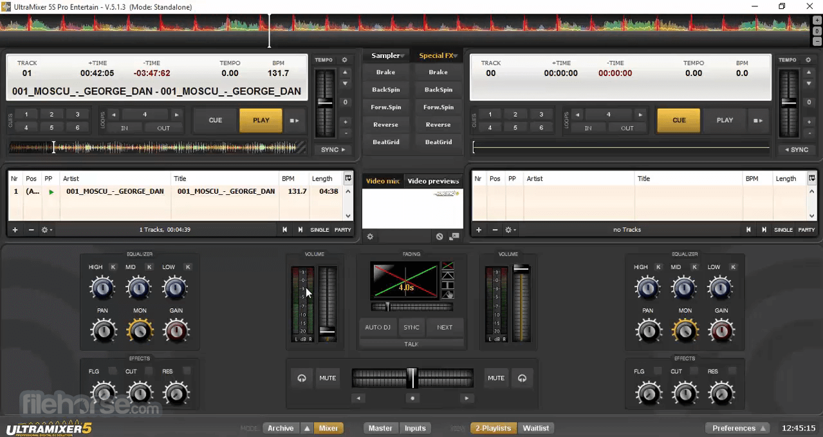This screenshot has height=437, width=823.
Task: Toggle left equalizer MID kill button
Action: point(149,267)
